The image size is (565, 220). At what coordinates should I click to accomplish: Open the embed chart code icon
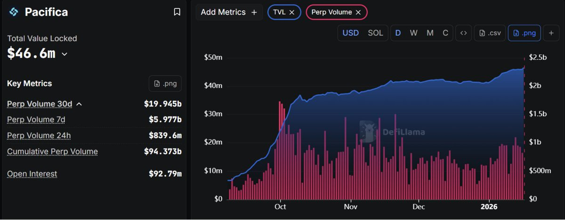463,33
